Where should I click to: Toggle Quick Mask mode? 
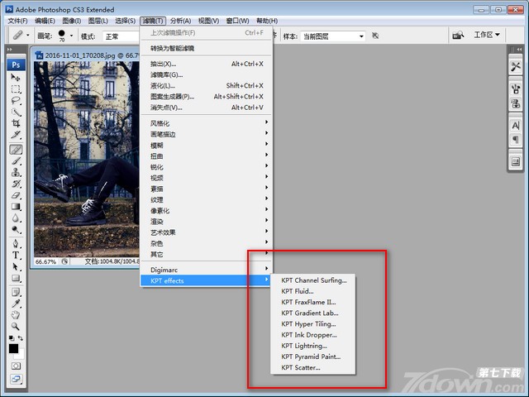coord(16,366)
